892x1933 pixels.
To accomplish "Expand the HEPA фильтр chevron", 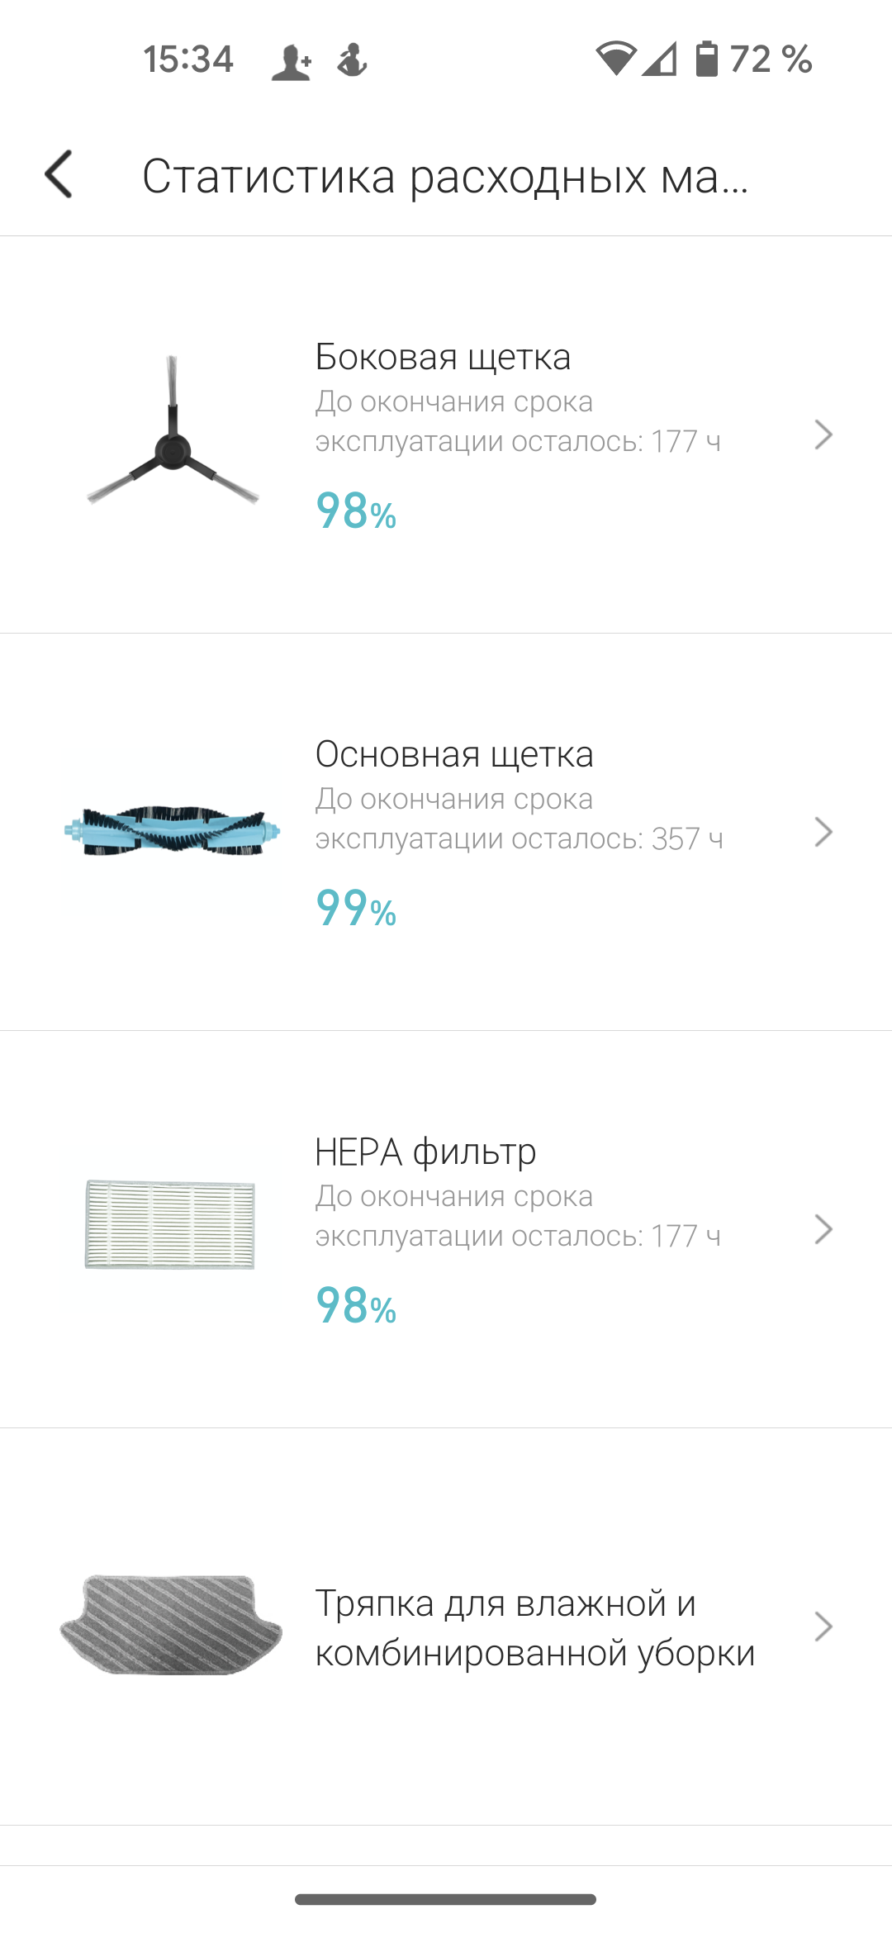I will click(823, 1229).
